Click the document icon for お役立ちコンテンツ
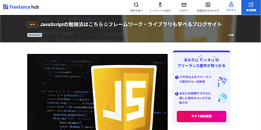Screen dimensions: 261x130 [208, 5]
